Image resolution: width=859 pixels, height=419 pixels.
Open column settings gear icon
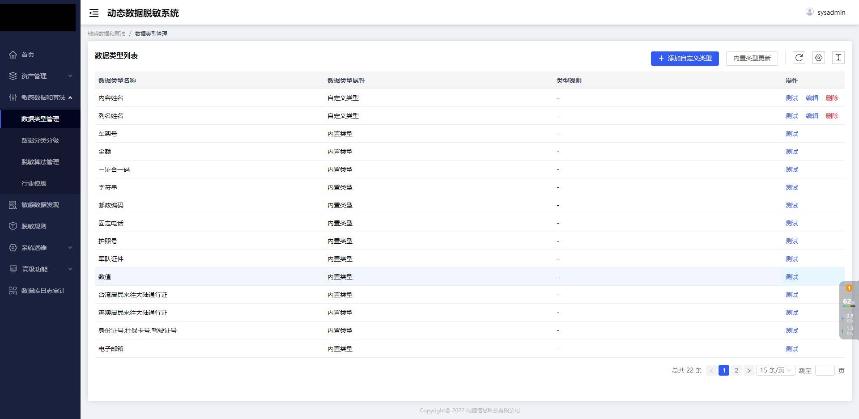tap(819, 58)
